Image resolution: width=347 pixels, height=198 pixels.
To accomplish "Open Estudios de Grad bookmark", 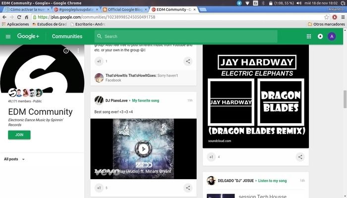I will pyautogui.click(x=50, y=24).
